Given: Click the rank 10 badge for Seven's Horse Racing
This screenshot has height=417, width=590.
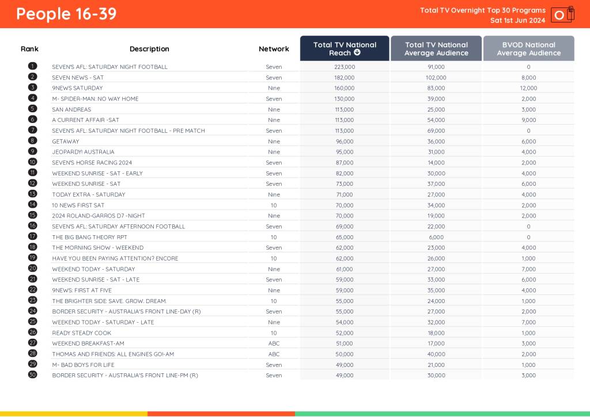Looking at the screenshot, I should coord(33,162).
